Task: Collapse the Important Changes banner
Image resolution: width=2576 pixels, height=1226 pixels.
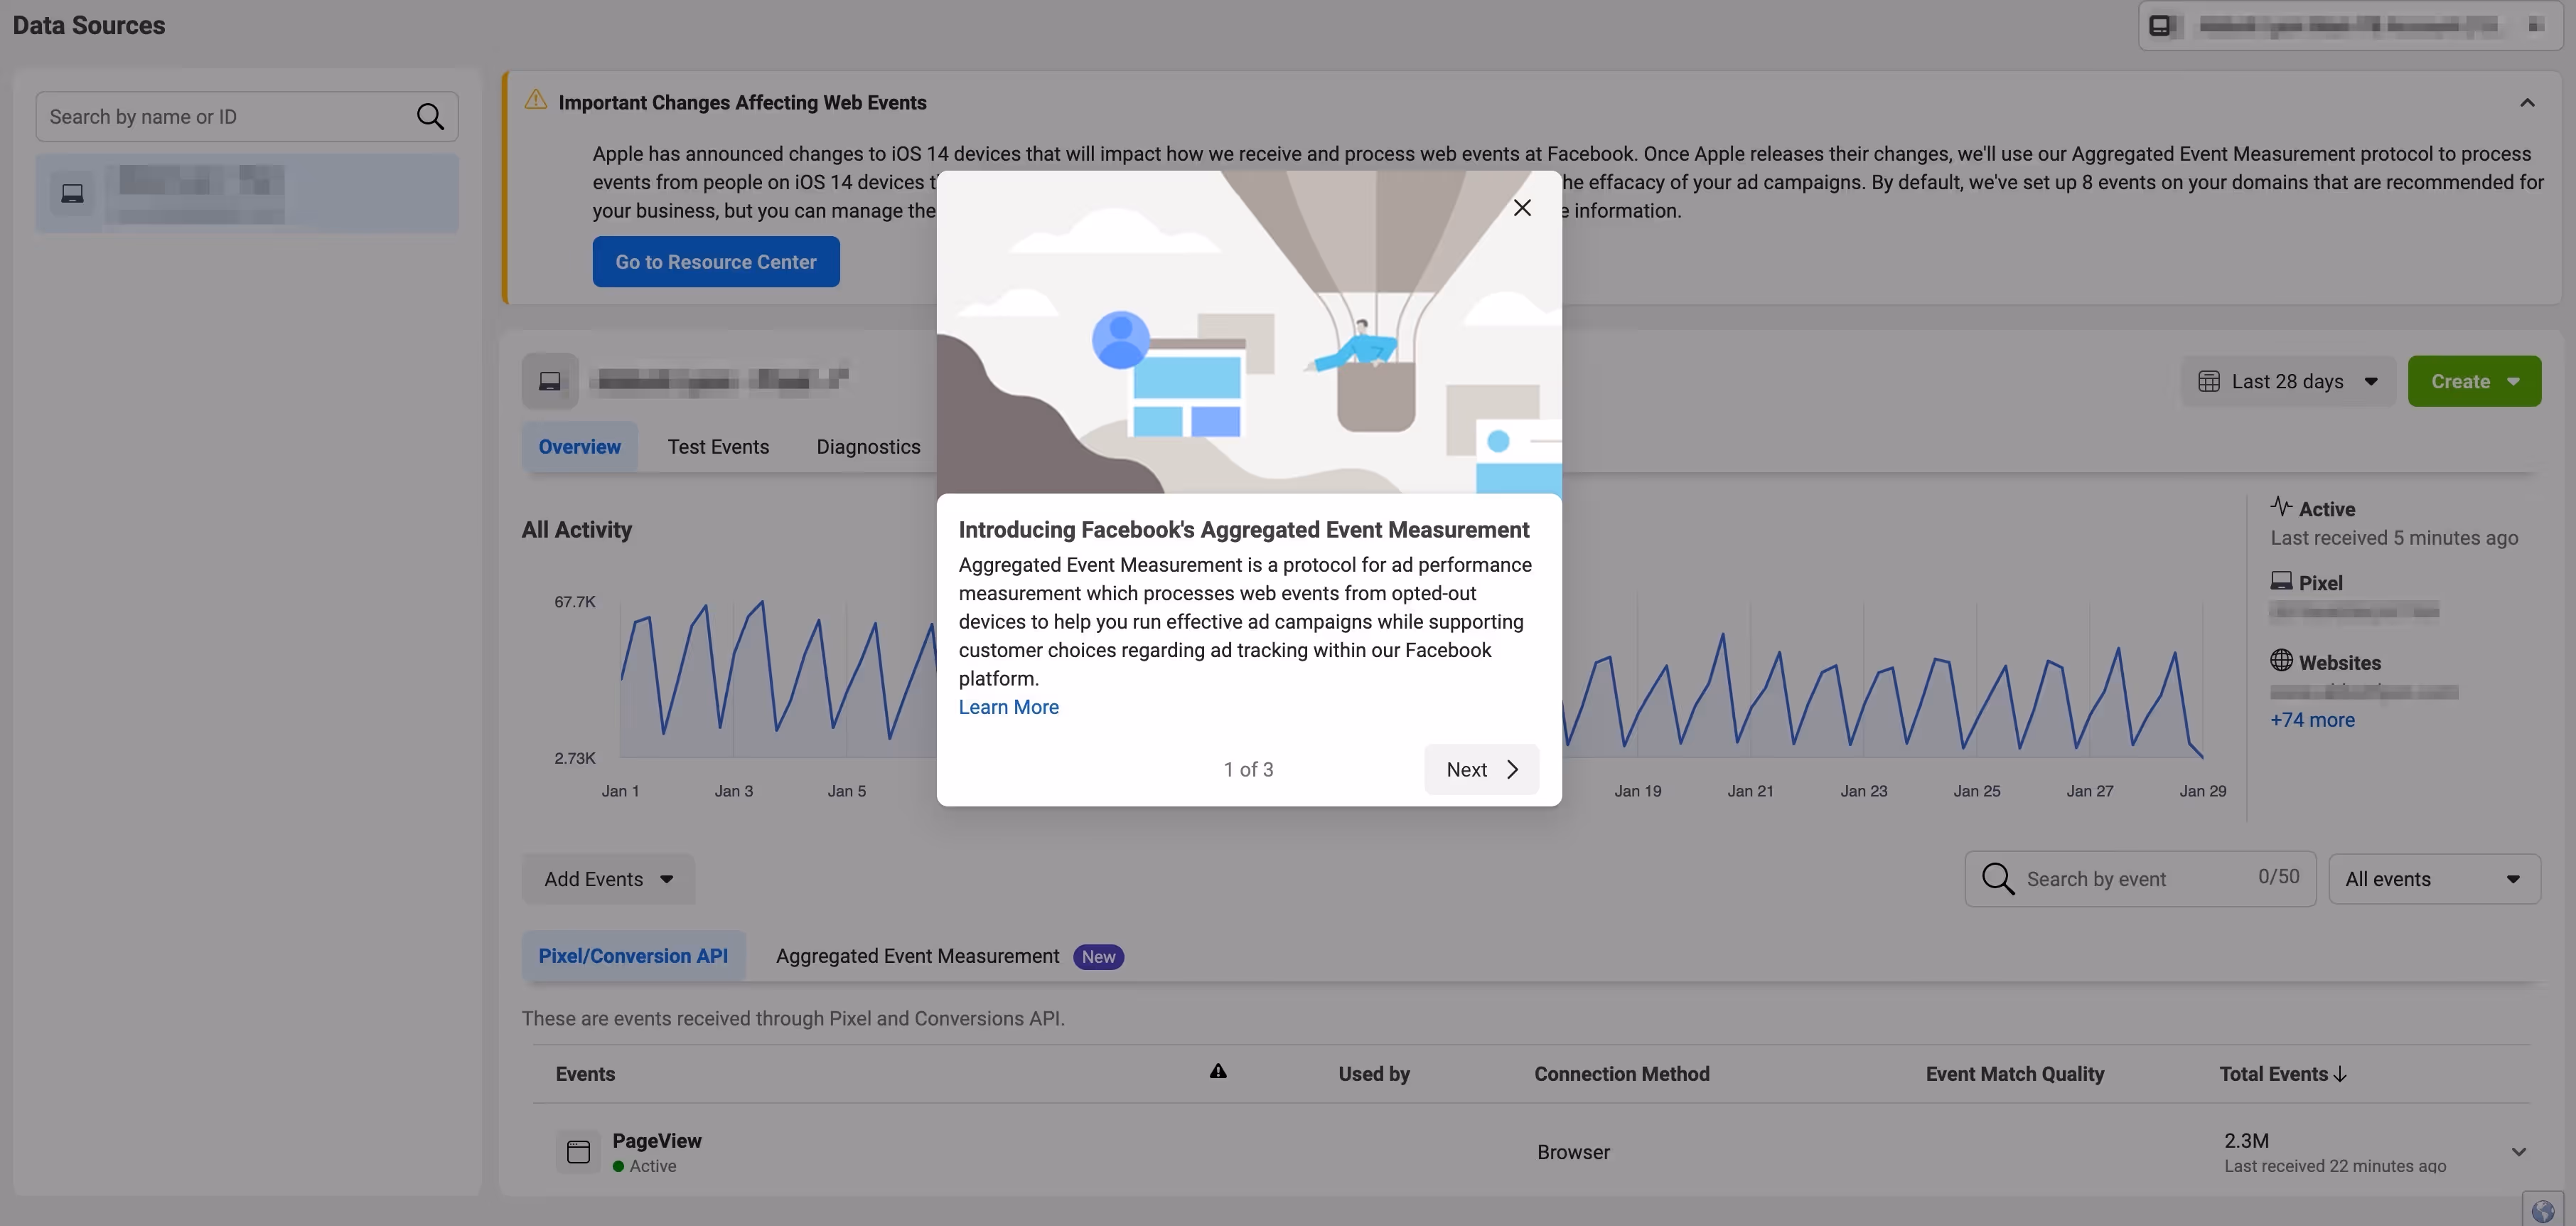Action: click(x=2527, y=103)
